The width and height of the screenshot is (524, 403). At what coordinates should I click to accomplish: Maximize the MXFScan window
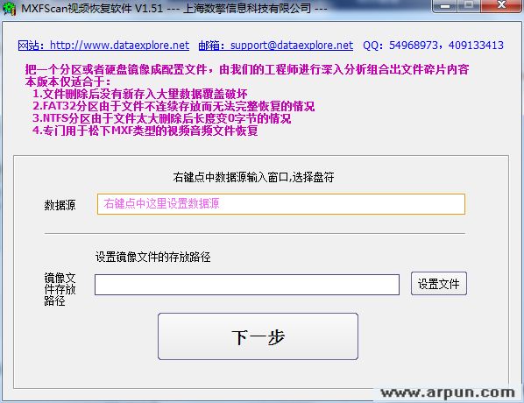[469, 5]
